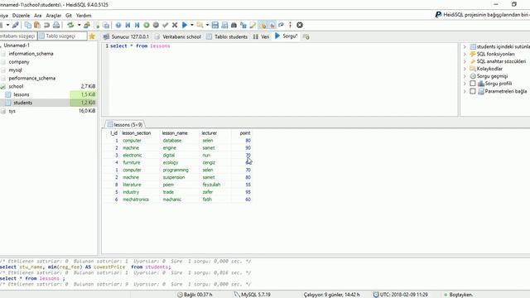530x298 pixels.
Task: Click the grey Delete row minus icon
Action: (x=156, y=25)
